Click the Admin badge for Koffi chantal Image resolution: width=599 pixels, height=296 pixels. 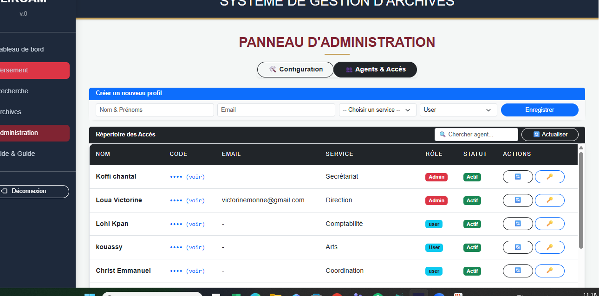(436, 177)
